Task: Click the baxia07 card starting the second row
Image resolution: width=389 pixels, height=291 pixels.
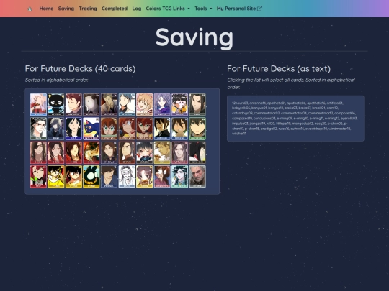Action: click(x=38, y=129)
